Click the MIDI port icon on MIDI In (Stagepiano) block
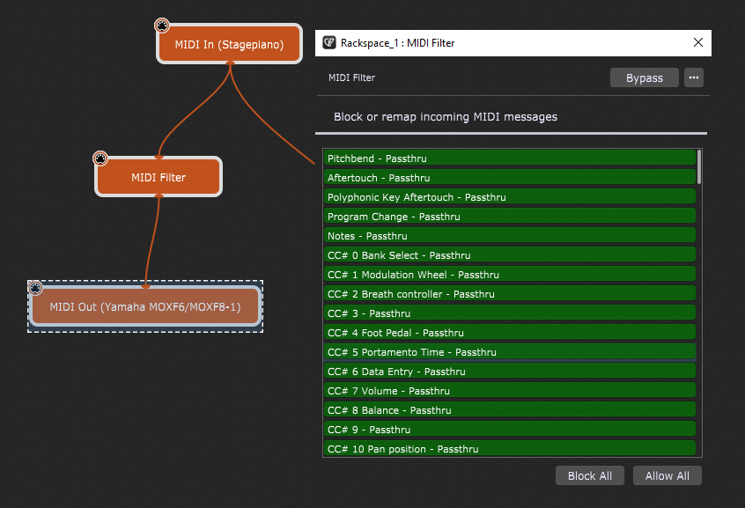The image size is (745, 508). (162, 26)
